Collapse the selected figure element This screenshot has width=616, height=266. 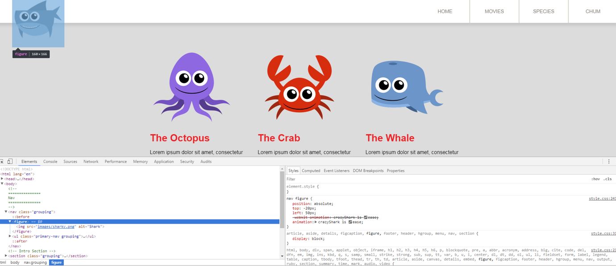pos(10,221)
